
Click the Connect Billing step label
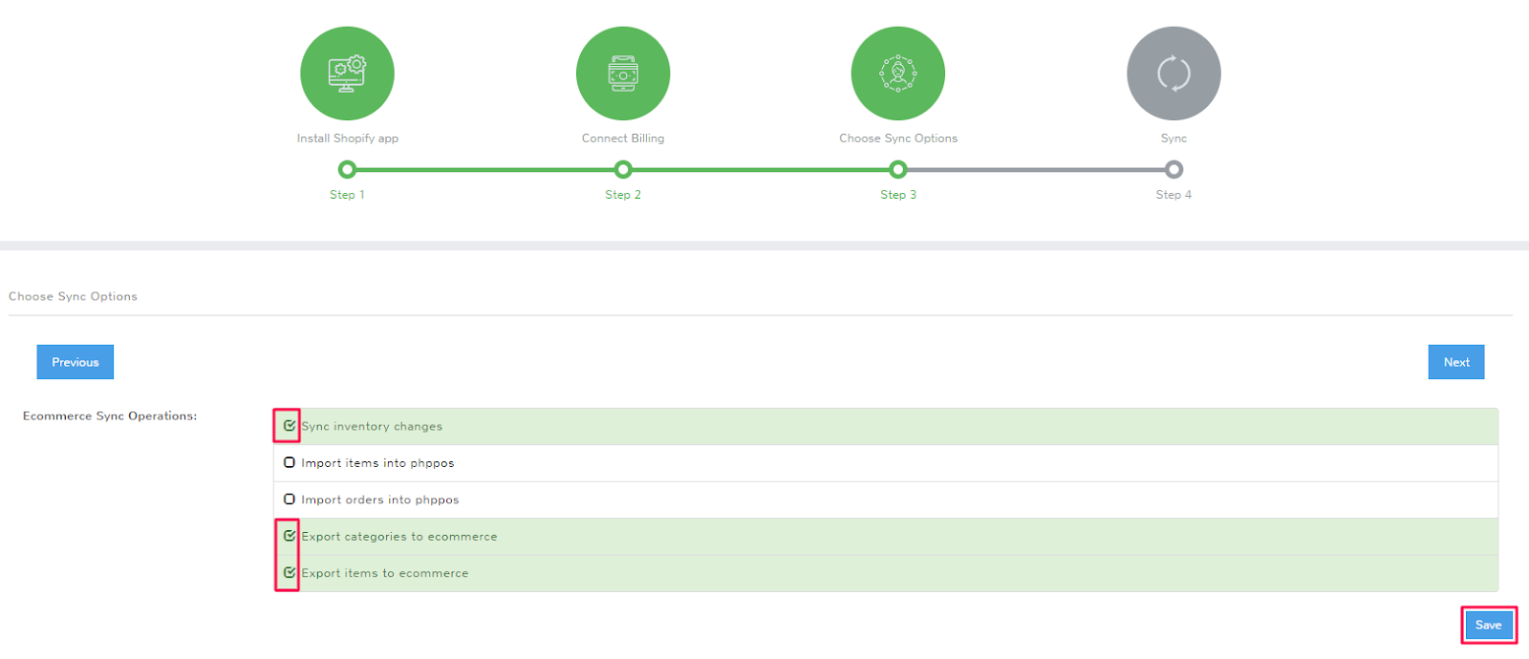tap(622, 138)
